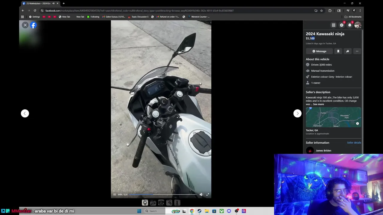The image size is (383, 215).
Task: Open media controls in Chrome toolbar
Action: pos(348,10)
